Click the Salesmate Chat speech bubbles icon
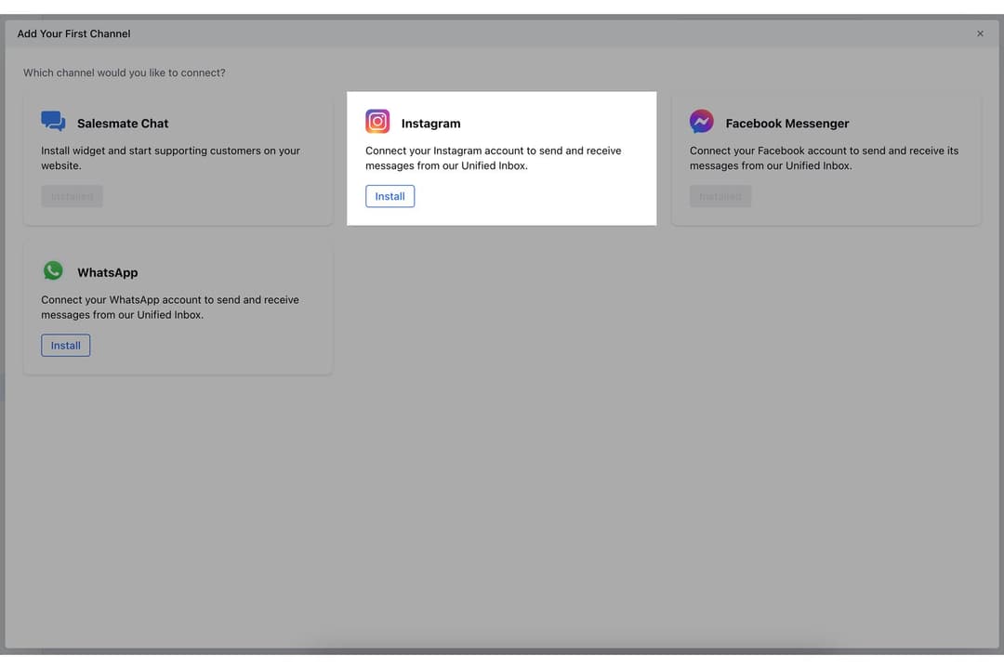 (53, 121)
